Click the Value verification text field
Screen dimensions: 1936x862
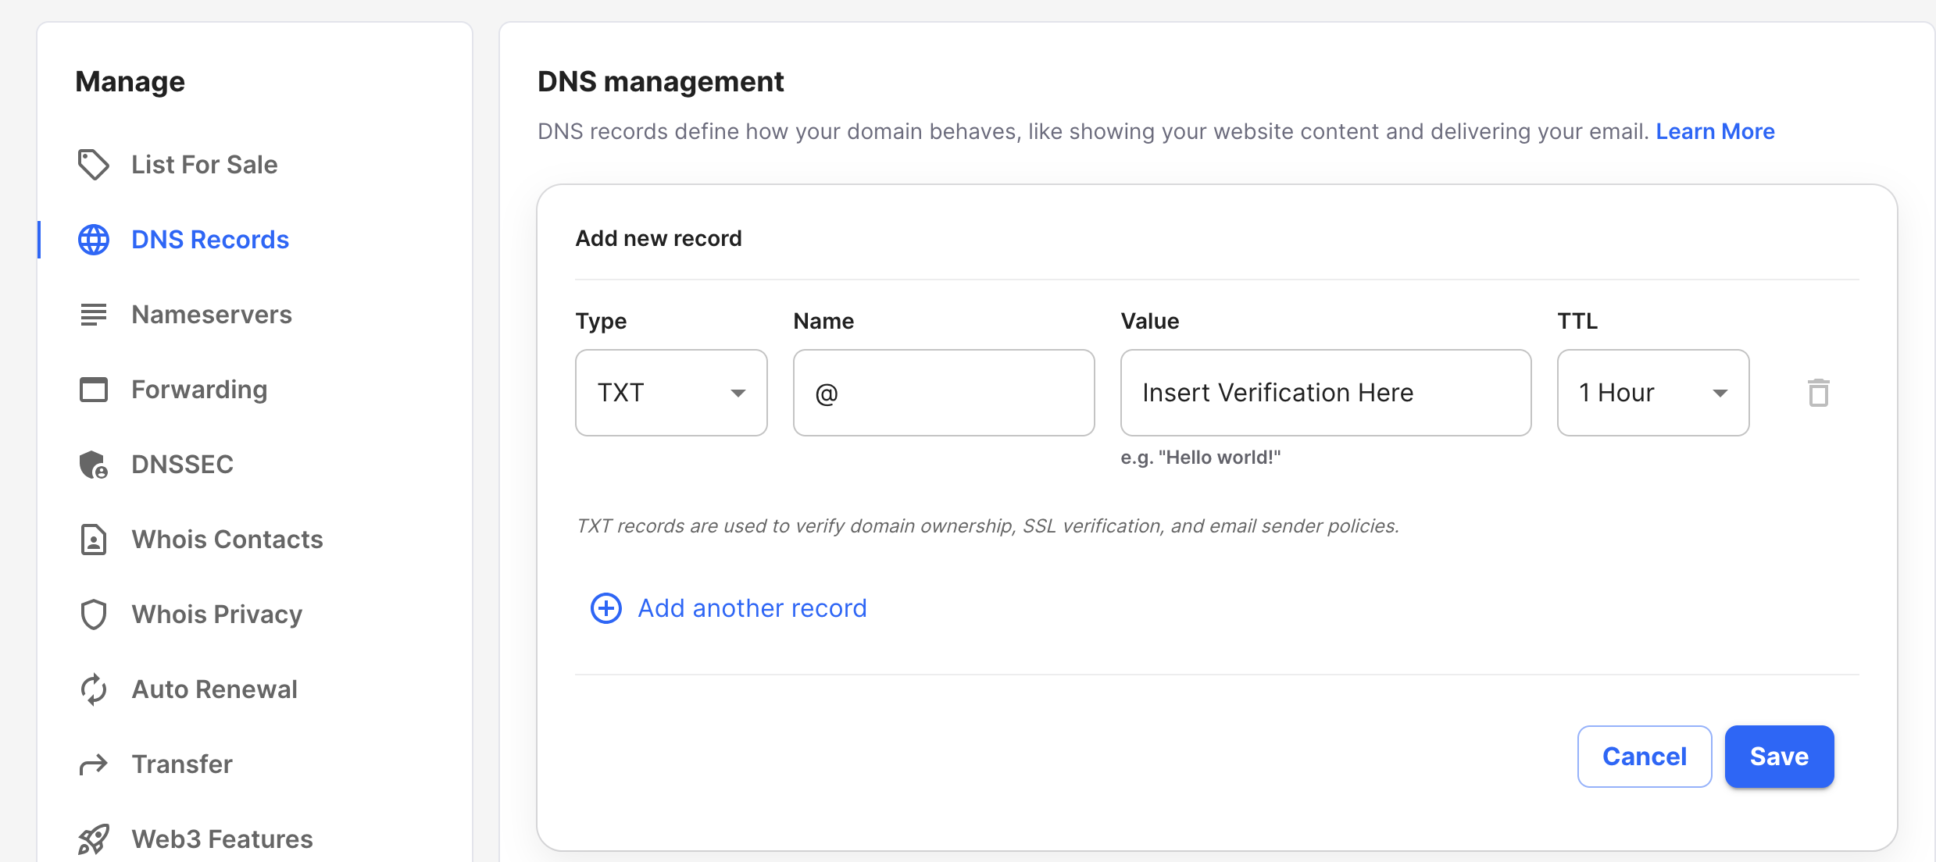pyautogui.click(x=1325, y=393)
